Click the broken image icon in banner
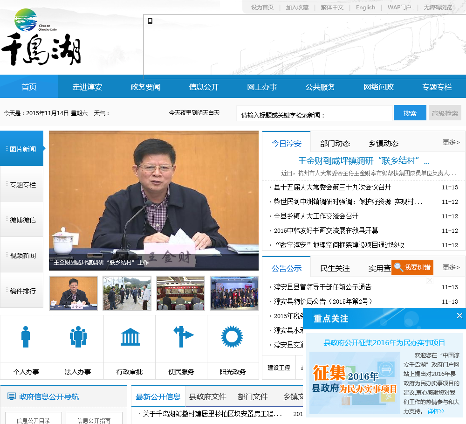The height and width of the screenshot is (424, 466). click(x=150, y=21)
